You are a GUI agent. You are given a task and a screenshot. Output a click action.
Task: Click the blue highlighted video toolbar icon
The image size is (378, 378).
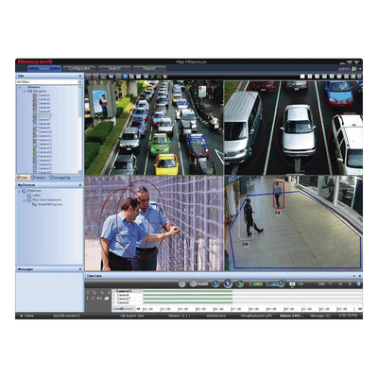coord(126,77)
